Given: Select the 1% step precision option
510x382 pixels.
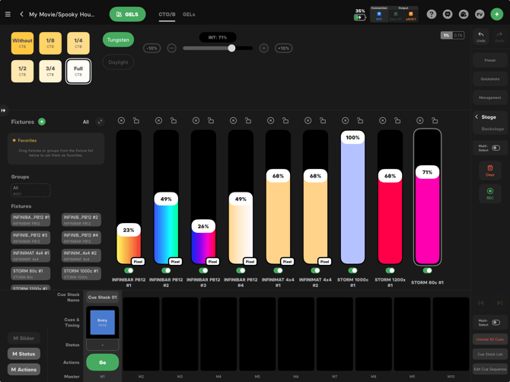Looking at the screenshot, I should (446, 35).
